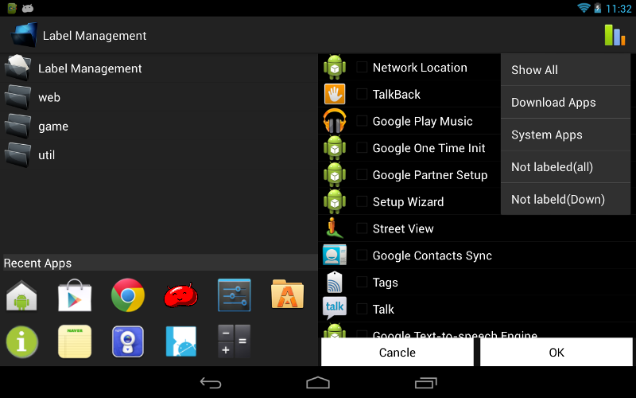Check the Network Location checkbox
The width and height of the screenshot is (636, 398).
point(362,67)
